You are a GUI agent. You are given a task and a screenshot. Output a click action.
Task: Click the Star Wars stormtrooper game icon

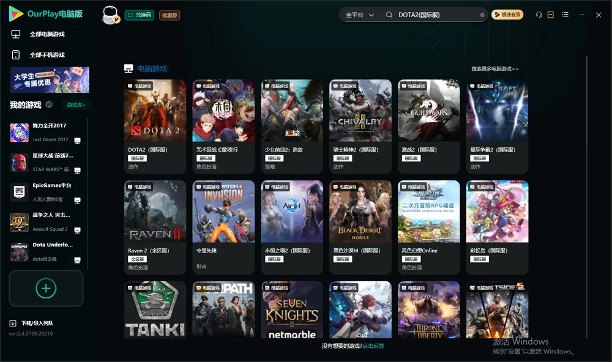(19, 163)
